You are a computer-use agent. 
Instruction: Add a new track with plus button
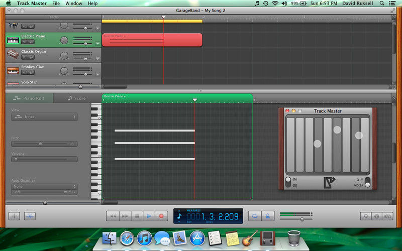pyautogui.click(x=14, y=216)
